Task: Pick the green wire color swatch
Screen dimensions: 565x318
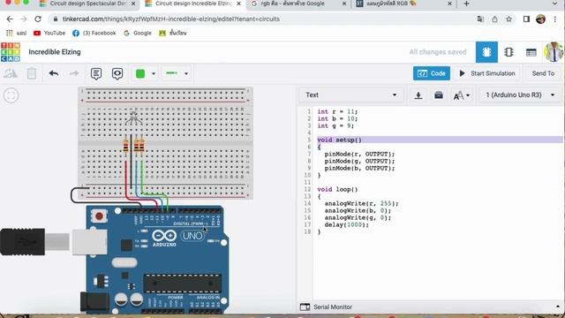Action: (x=140, y=73)
